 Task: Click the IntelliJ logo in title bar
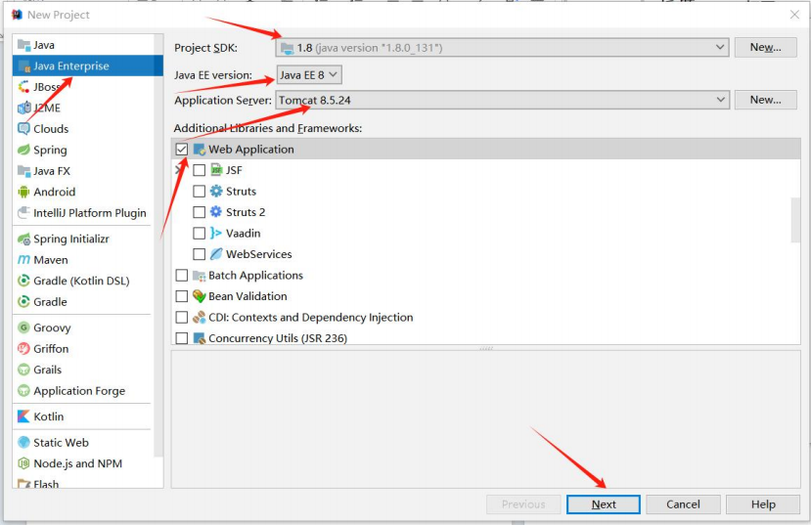pyautogui.click(x=18, y=15)
